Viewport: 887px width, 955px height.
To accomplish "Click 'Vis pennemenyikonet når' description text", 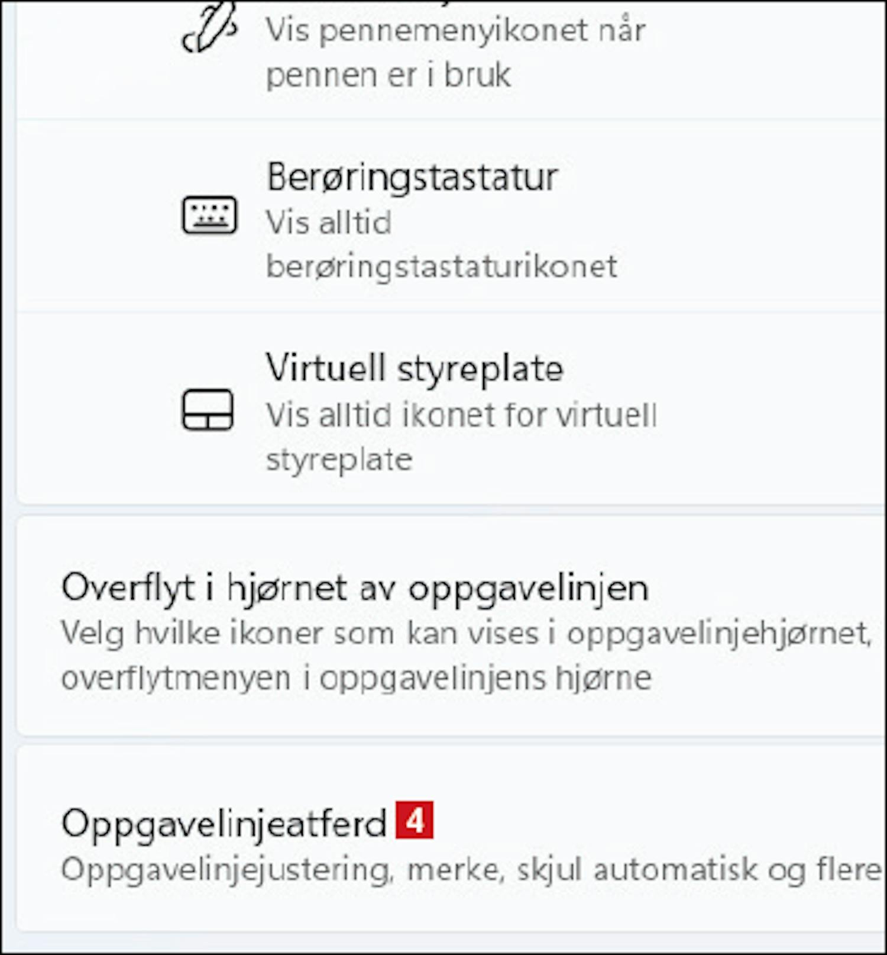I will click(x=455, y=30).
